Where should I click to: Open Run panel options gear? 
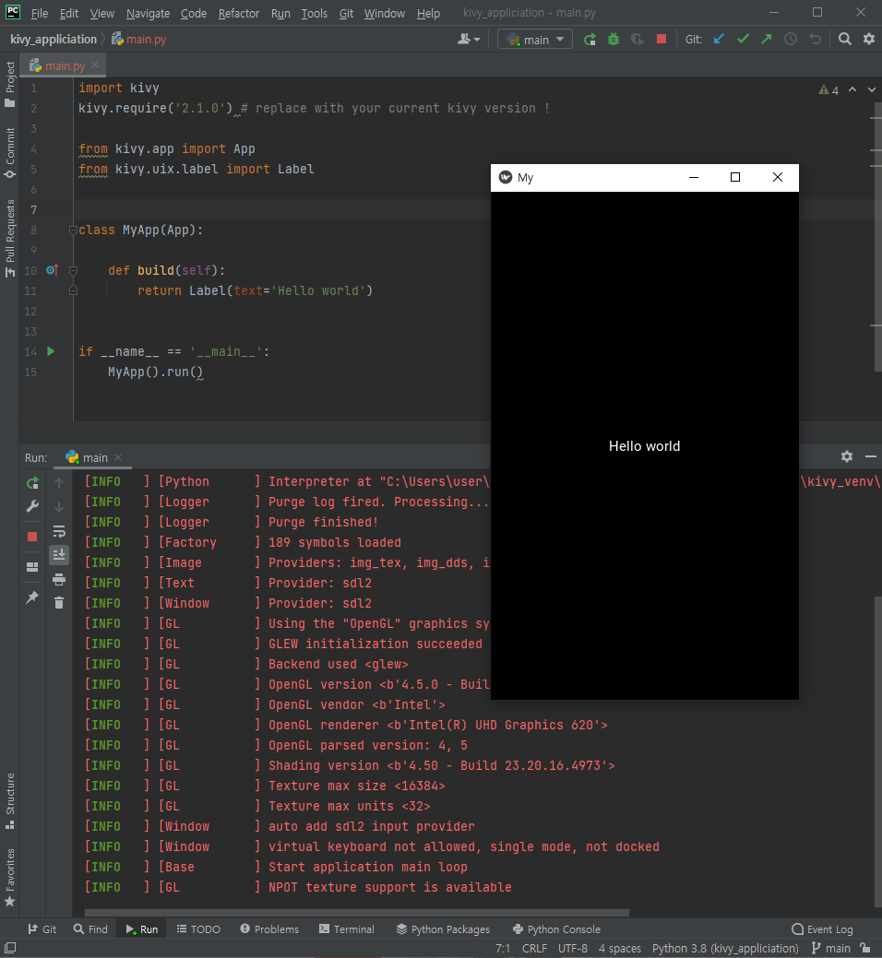pyautogui.click(x=847, y=456)
